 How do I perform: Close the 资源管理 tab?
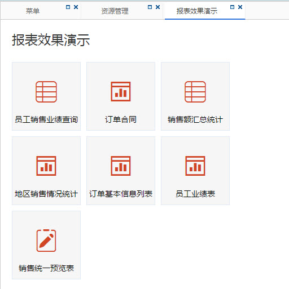(x=157, y=7)
